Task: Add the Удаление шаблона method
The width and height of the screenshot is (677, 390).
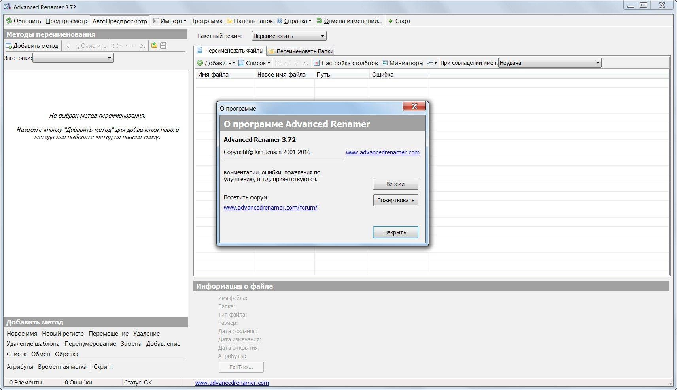Action: [x=33, y=344]
